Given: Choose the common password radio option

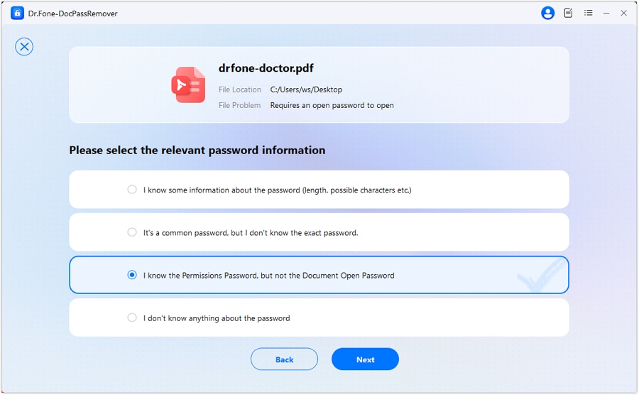Looking at the screenshot, I should [132, 232].
